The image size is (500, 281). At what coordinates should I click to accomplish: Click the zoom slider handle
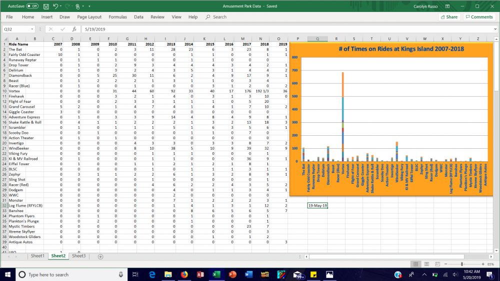462,264
